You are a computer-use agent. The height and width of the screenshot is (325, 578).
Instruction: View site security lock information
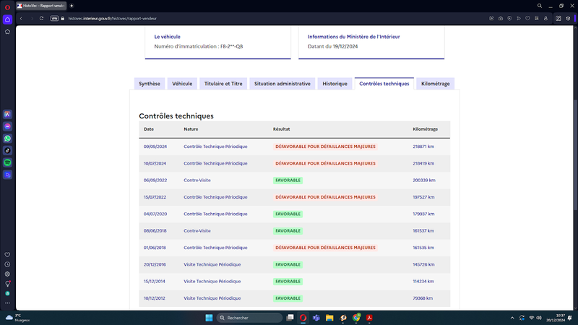(x=63, y=19)
